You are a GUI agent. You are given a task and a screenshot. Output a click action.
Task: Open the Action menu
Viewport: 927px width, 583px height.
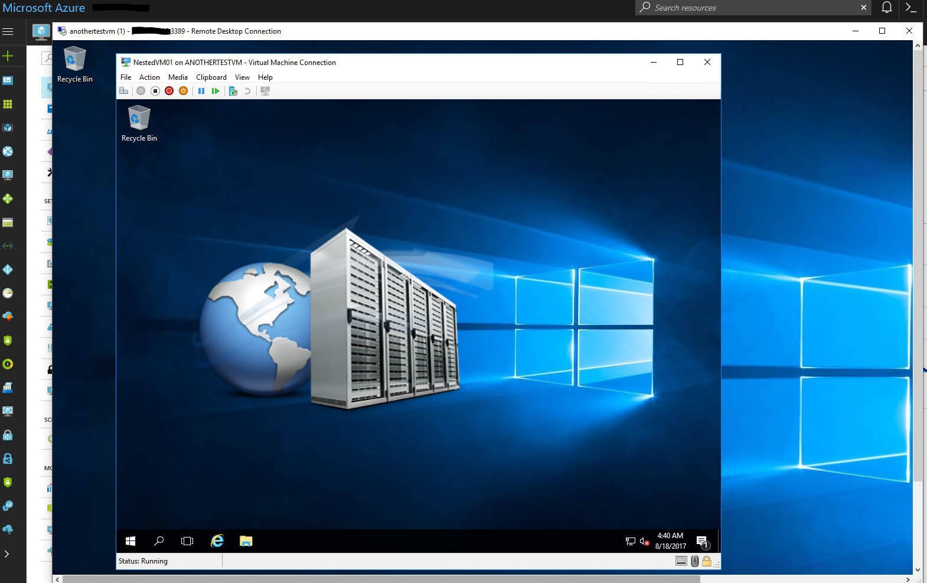pos(149,77)
